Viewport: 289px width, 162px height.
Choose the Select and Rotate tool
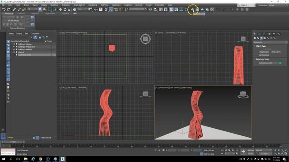pos(65,9)
